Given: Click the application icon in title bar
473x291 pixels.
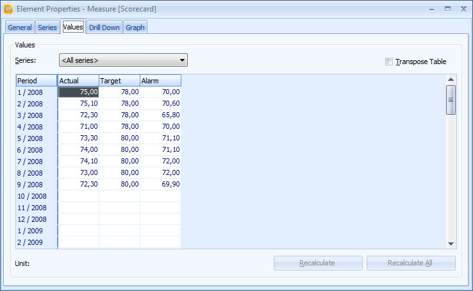Looking at the screenshot, I should [x=8, y=9].
